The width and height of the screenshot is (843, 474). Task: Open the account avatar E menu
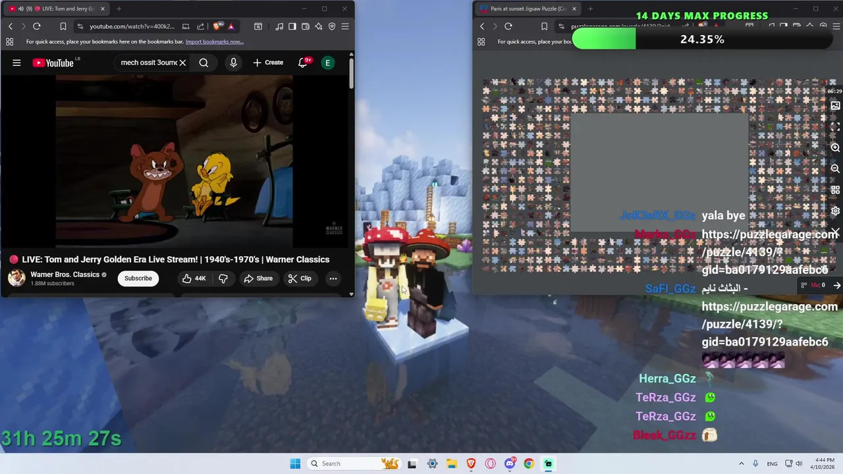(327, 63)
